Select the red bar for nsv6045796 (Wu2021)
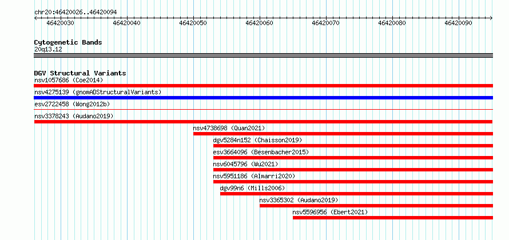 (353, 170)
